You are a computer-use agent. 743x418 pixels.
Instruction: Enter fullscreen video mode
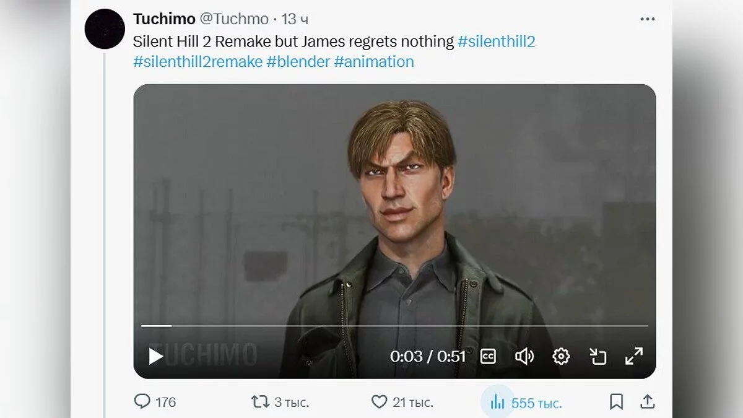[633, 356]
